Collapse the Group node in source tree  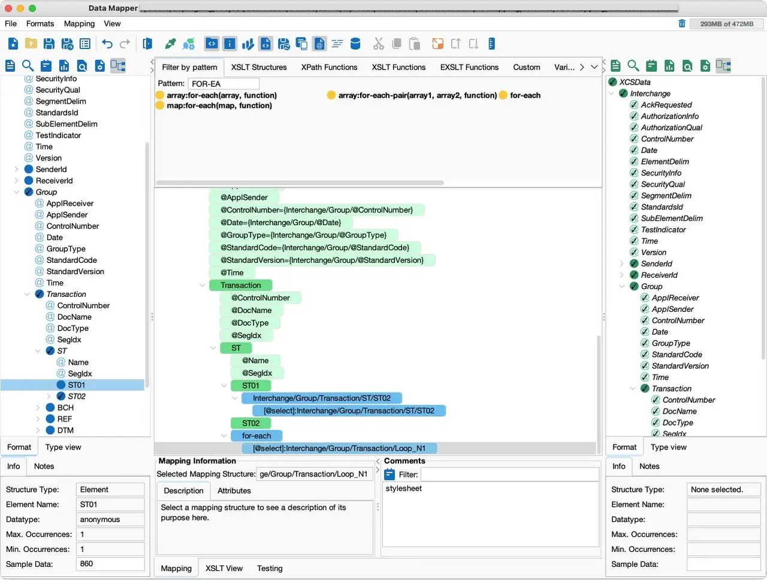point(16,192)
